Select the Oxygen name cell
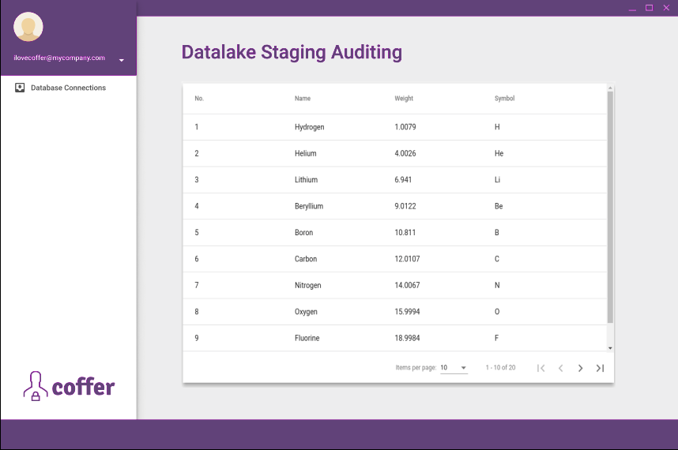Viewport: 678px width, 450px height. pos(306,311)
